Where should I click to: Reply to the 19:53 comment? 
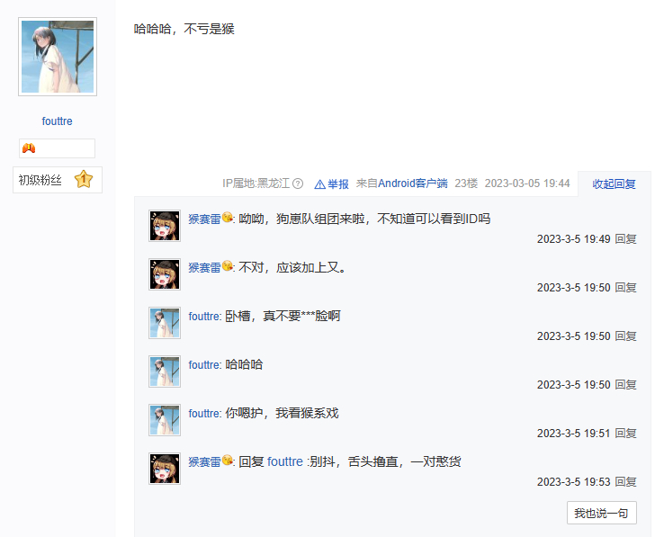pyautogui.click(x=626, y=482)
